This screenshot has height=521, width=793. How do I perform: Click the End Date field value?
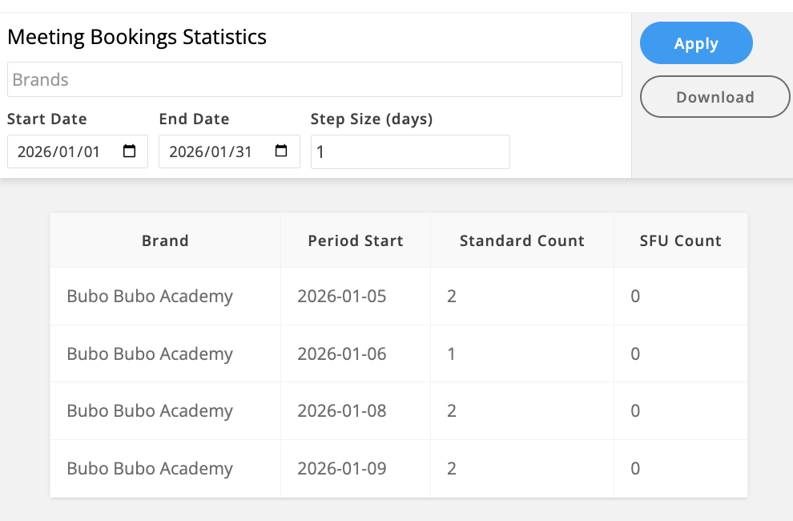211,151
